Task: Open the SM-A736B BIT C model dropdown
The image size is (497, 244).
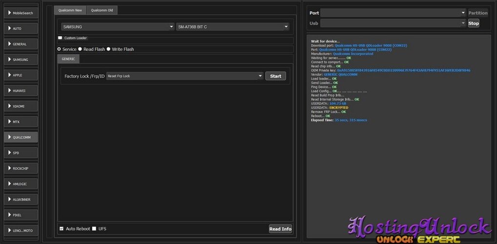Action: [x=233, y=27]
